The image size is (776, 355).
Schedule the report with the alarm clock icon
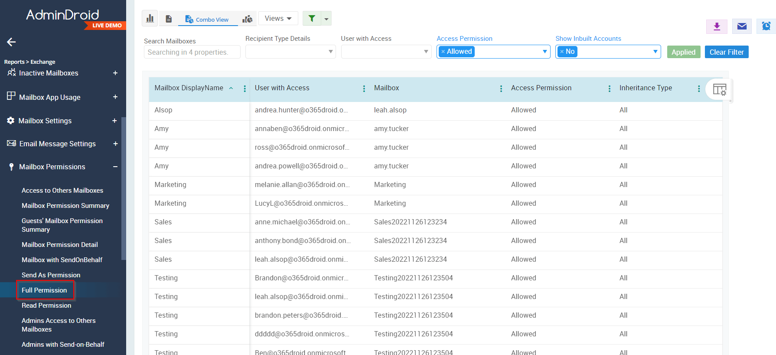pos(766,26)
